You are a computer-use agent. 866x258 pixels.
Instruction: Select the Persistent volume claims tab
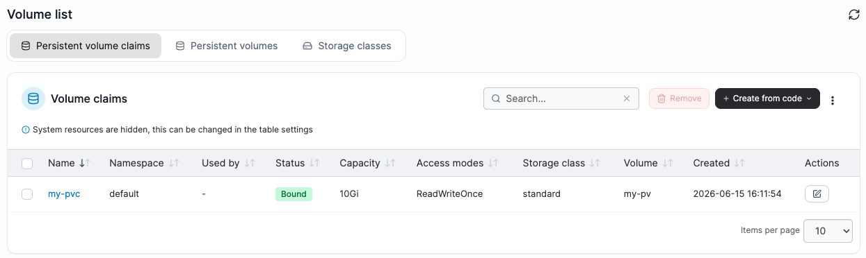tap(86, 46)
